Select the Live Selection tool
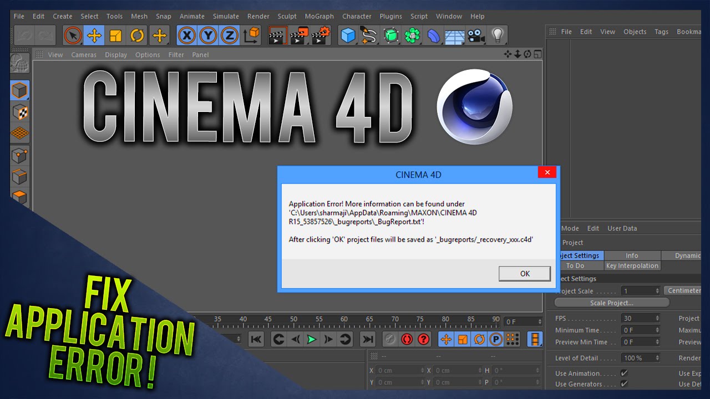Screen dimensions: 710x399 (x=73, y=36)
